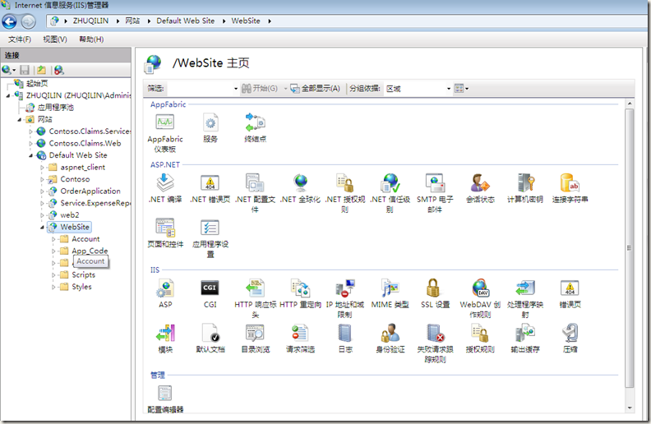This screenshot has height=424, width=651.
Task: Open 身份验证 authentication icon
Action: point(390,339)
